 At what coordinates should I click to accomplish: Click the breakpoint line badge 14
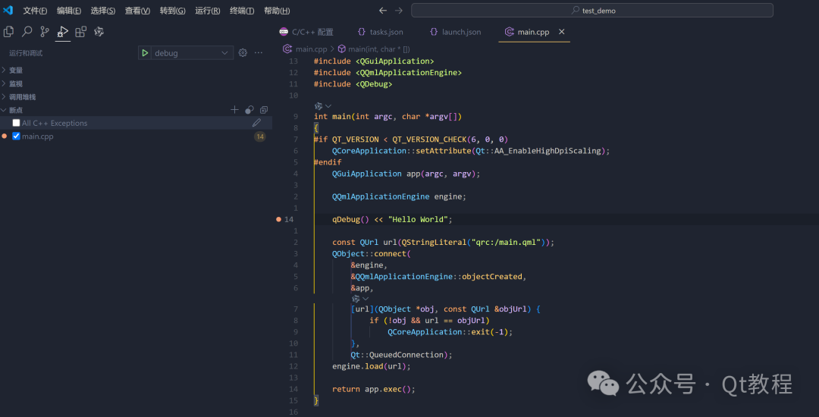pyautogui.click(x=259, y=136)
